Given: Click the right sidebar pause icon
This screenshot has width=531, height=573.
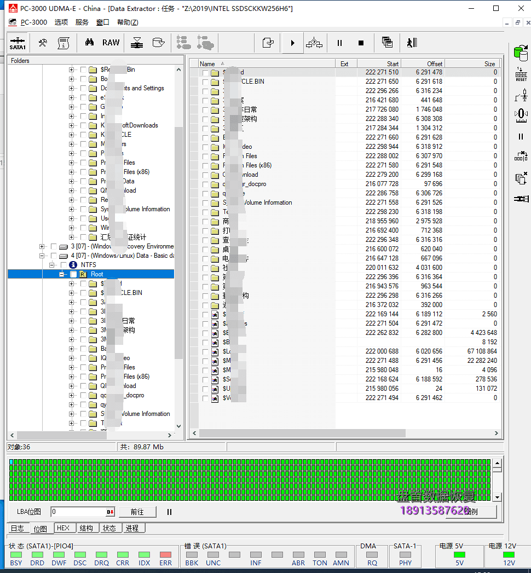Looking at the screenshot, I should tap(521, 137).
